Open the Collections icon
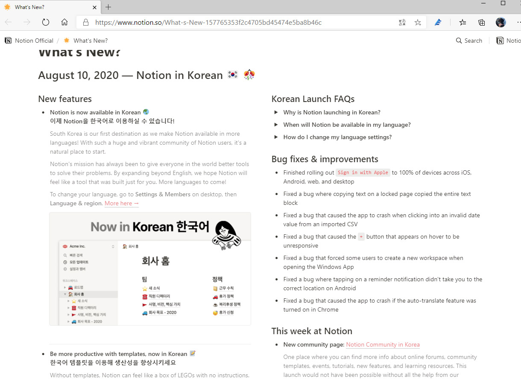This screenshot has width=521, height=379. pyautogui.click(x=482, y=22)
